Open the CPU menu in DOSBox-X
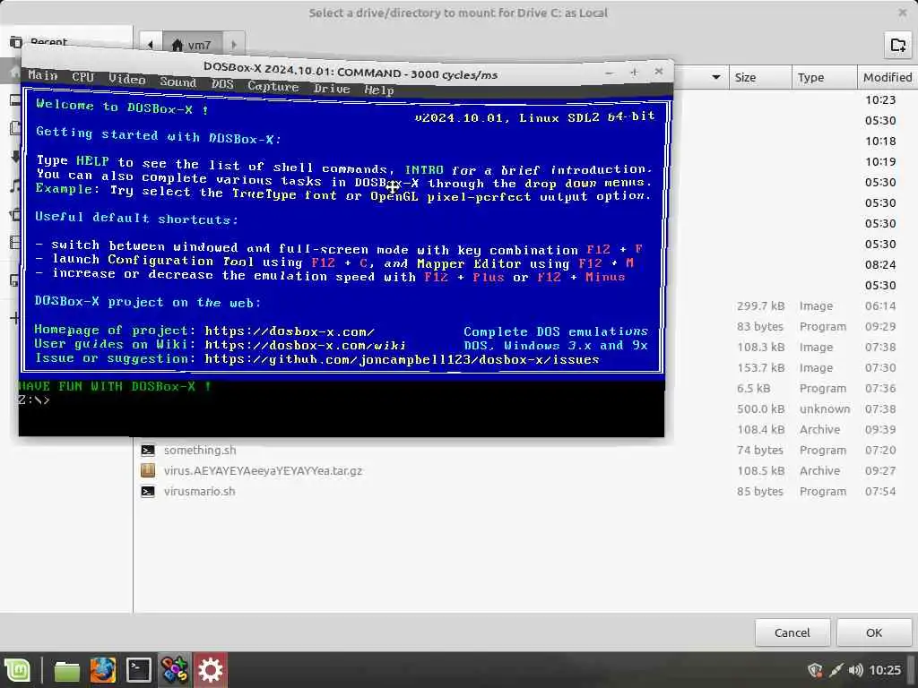 coord(82,77)
